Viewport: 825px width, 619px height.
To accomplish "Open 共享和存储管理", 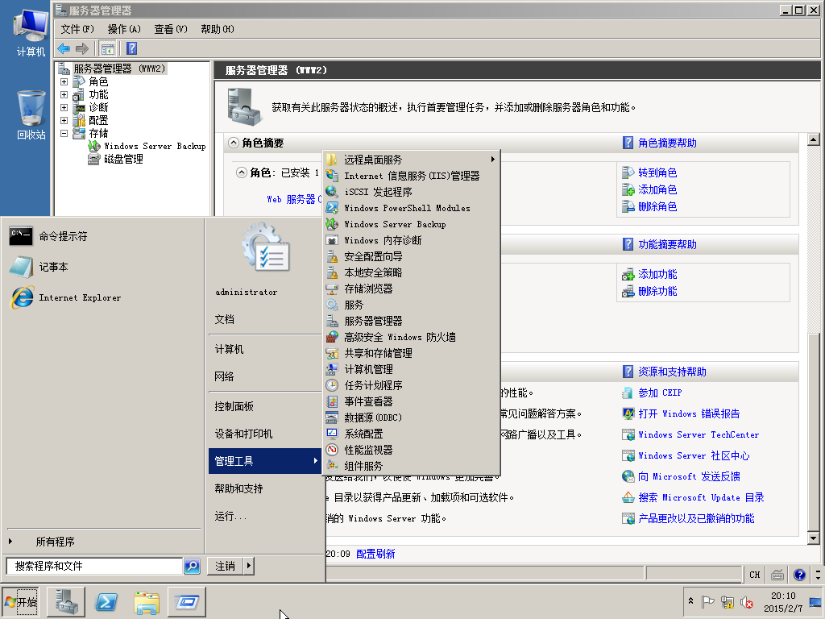I will tap(411, 353).
